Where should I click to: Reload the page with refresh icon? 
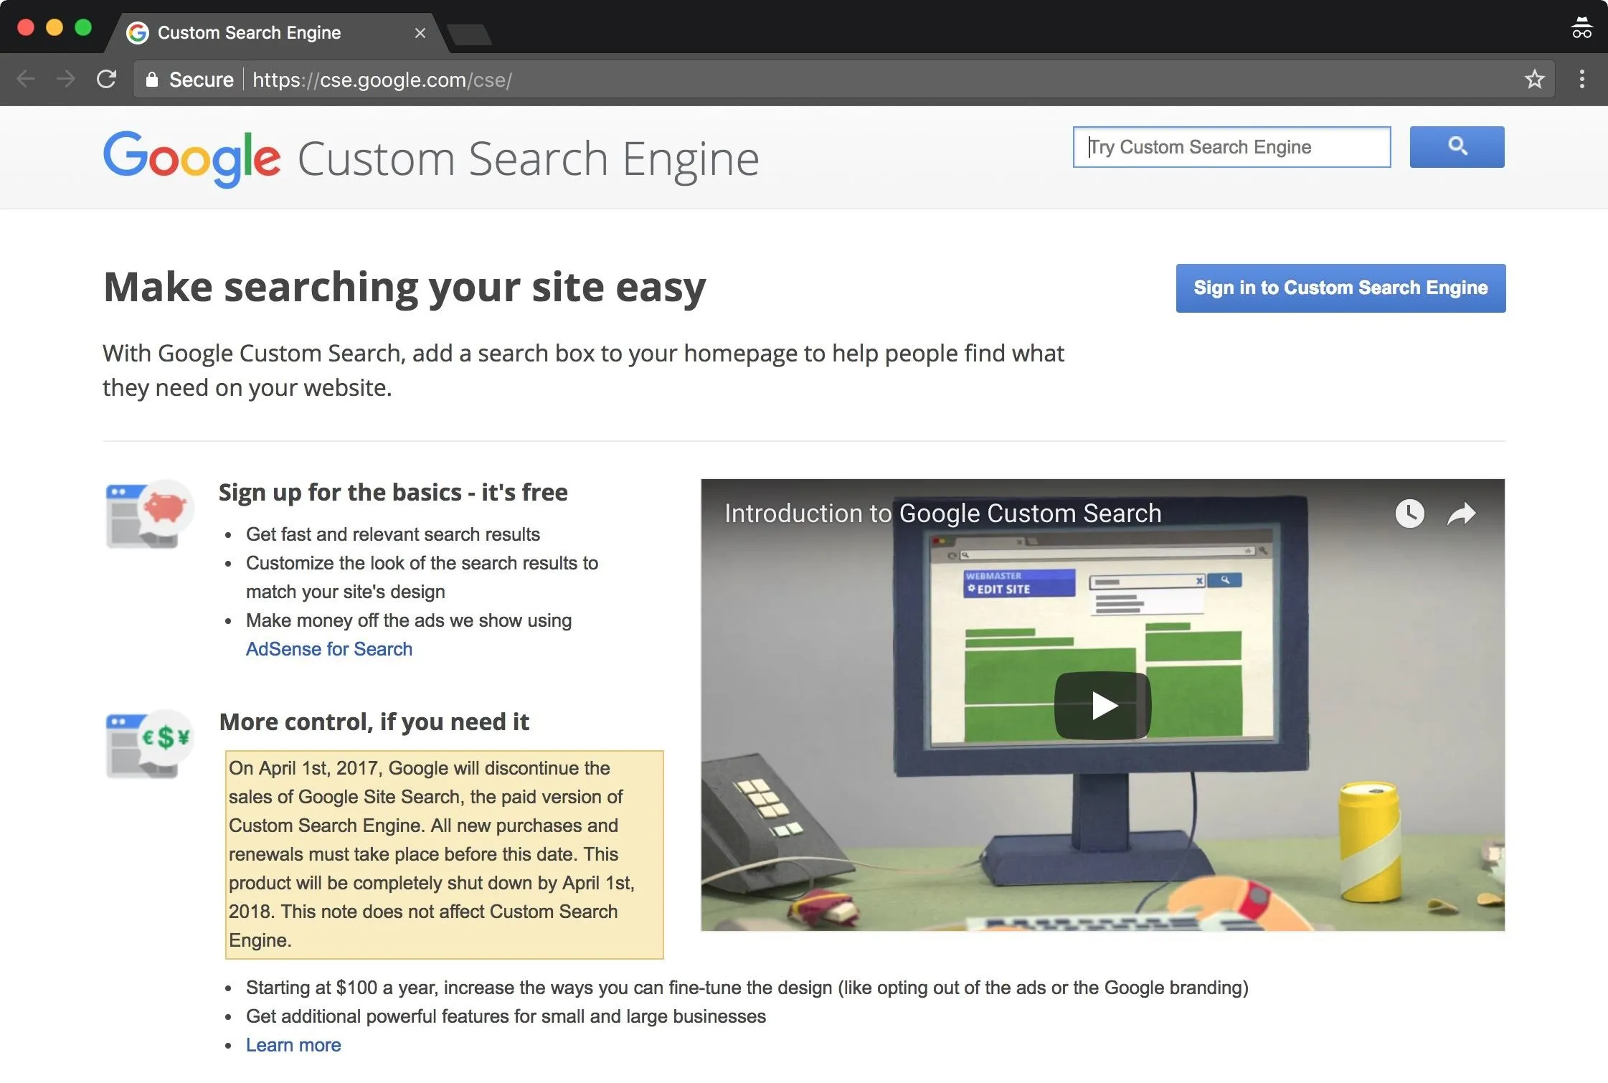[106, 79]
